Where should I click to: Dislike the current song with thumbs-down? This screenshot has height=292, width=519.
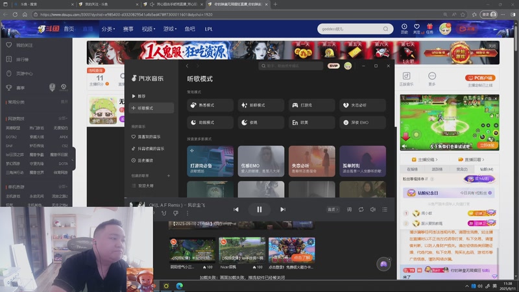point(175,213)
